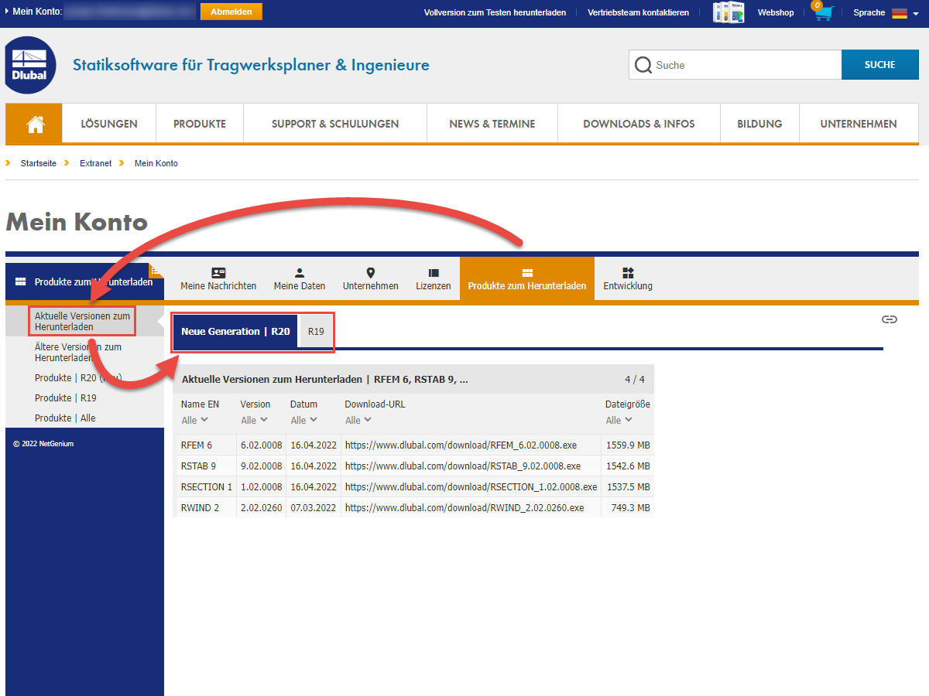Open the SUPPORT & SCHULUNGEN menu
The image size is (929, 696).
[335, 124]
